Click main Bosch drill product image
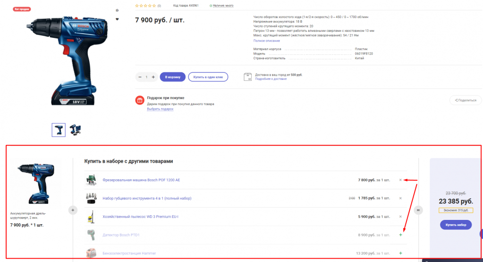The height and width of the screenshot is (262, 483). (x=67, y=61)
